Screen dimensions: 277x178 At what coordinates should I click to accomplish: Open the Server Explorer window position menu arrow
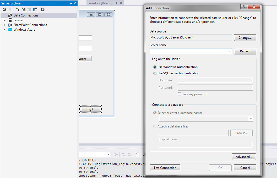(66, 3)
